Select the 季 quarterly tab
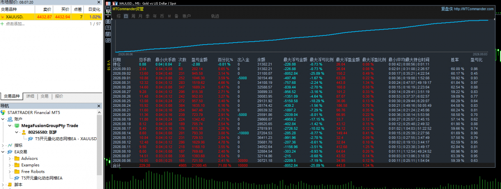Screen dimensions: 501x189 (x=148, y=15)
